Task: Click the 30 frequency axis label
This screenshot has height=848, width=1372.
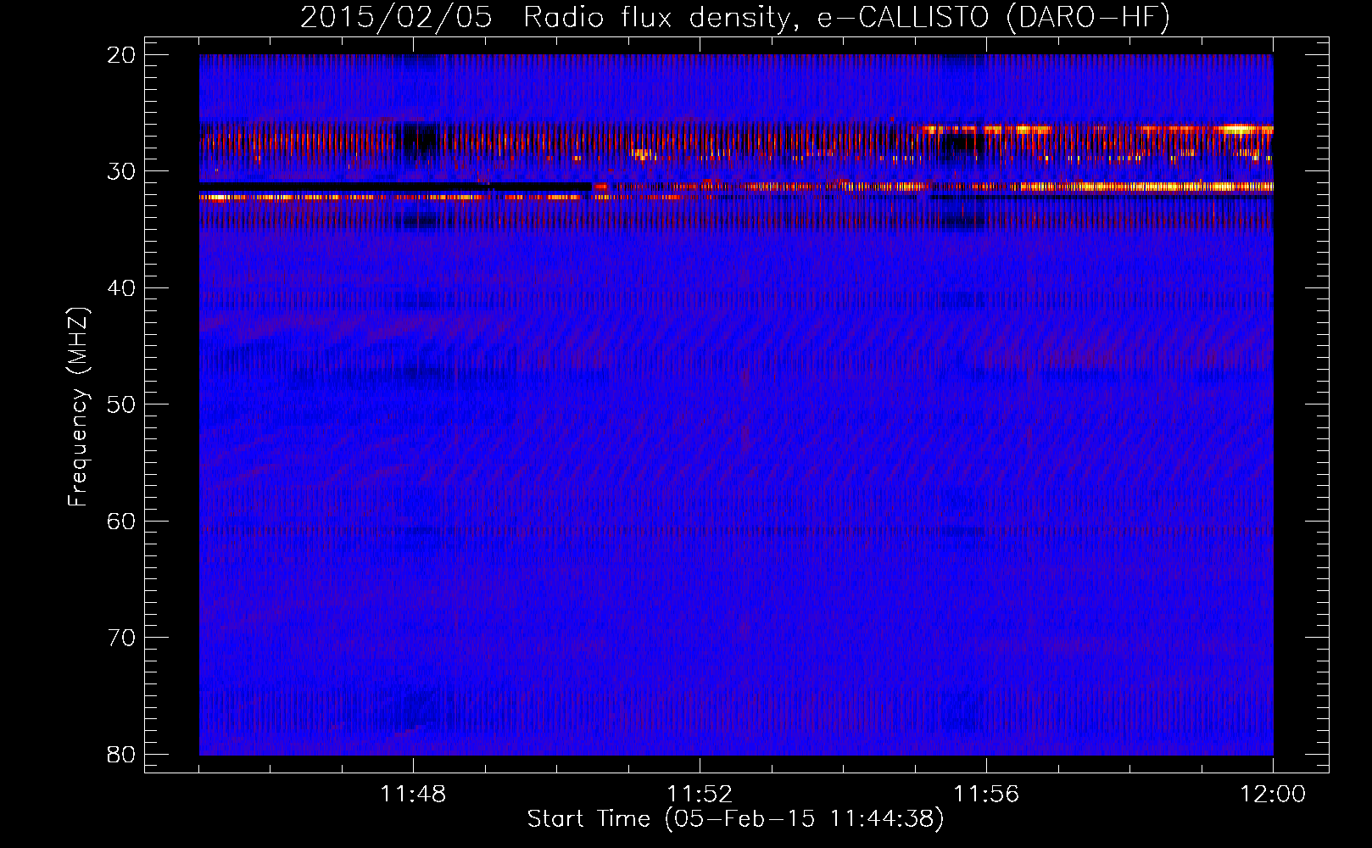Action: click(122, 171)
